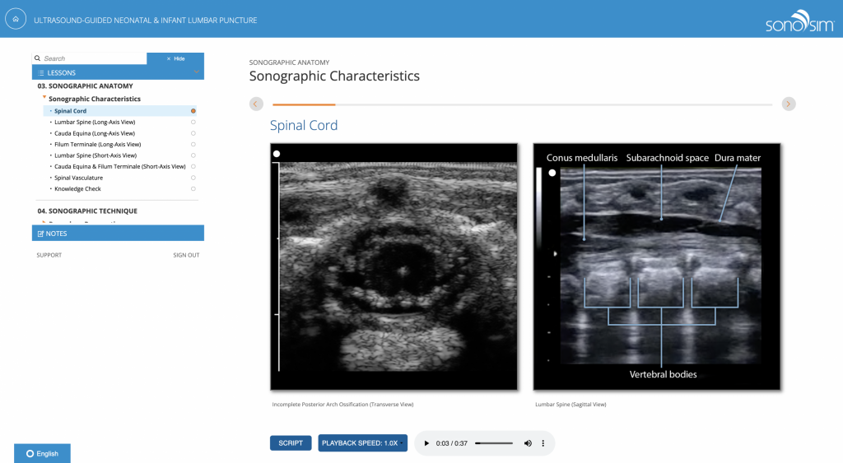Go to the next slide arrow

(789, 104)
